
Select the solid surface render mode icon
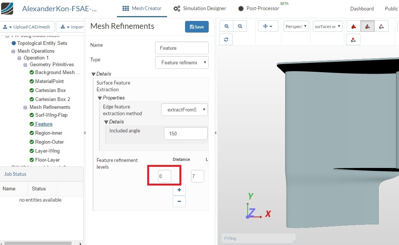pos(354,27)
